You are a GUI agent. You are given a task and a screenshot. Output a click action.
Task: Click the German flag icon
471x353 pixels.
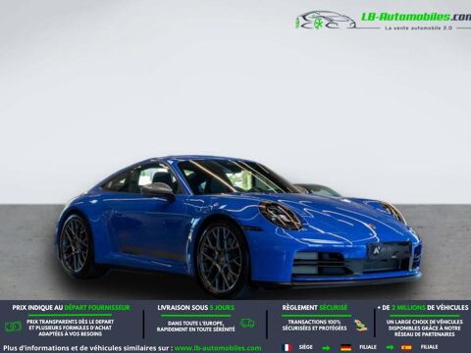pyautogui.click(x=345, y=347)
